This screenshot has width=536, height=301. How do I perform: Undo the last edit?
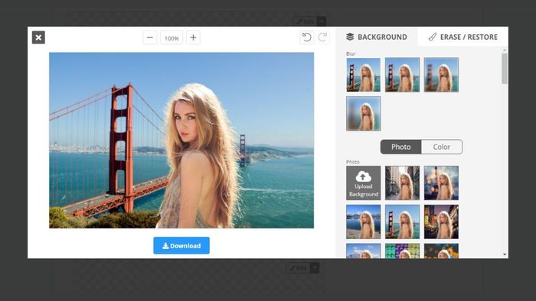point(306,37)
